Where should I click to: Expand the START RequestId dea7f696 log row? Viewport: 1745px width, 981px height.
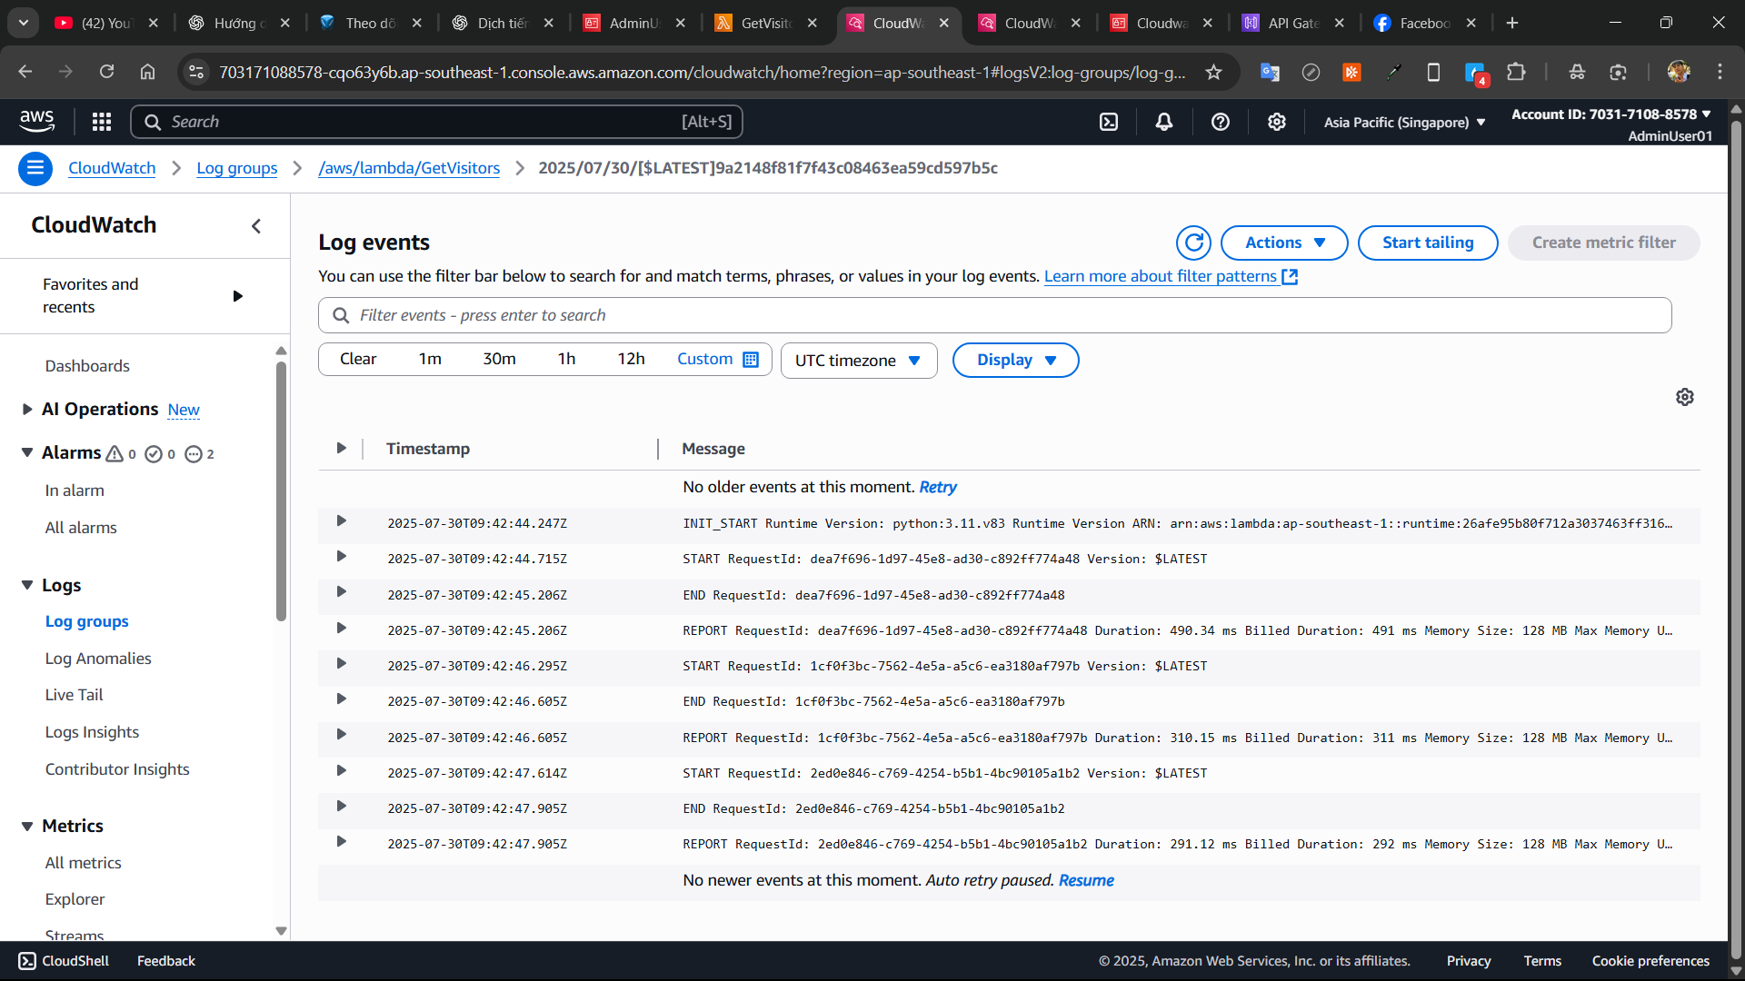pyautogui.click(x=341, y=557)
